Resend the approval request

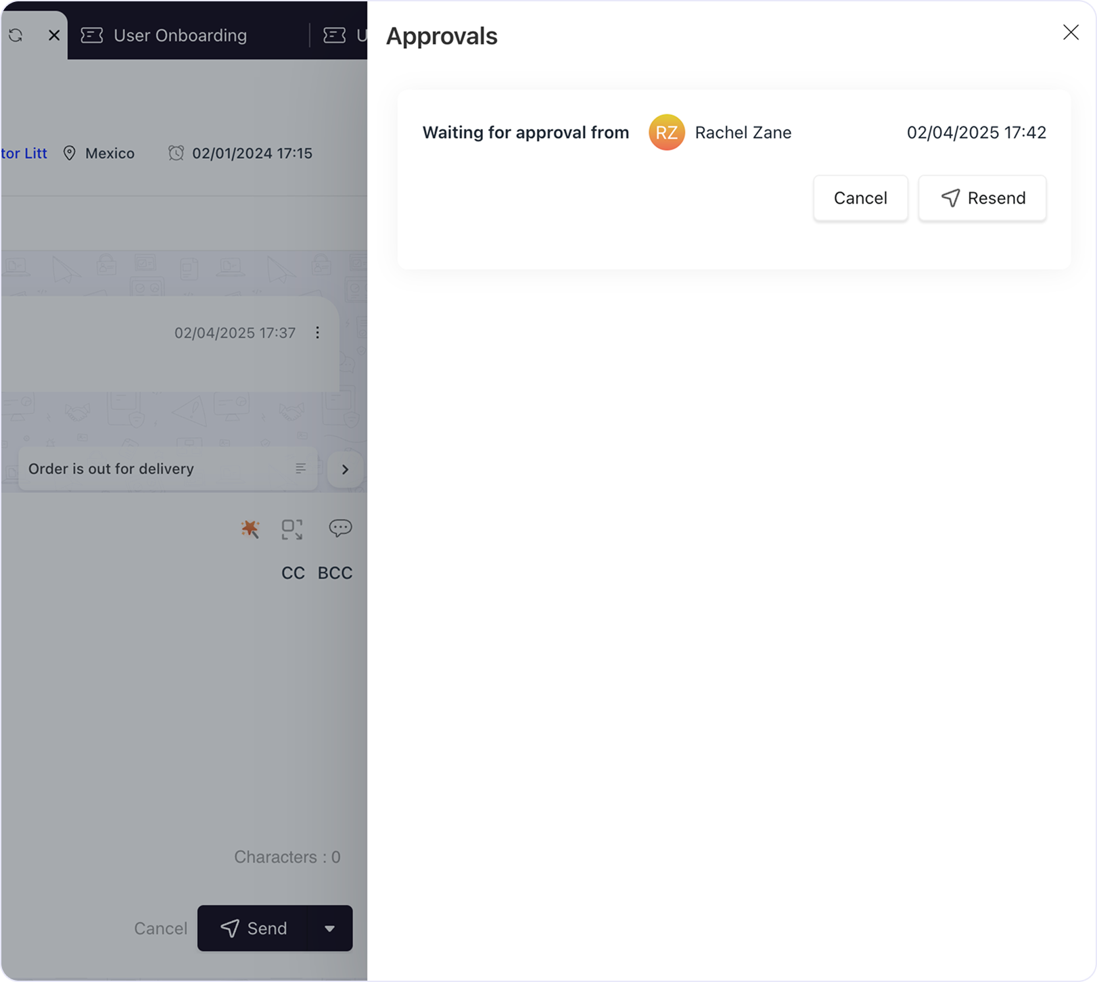tap(982, 198)
